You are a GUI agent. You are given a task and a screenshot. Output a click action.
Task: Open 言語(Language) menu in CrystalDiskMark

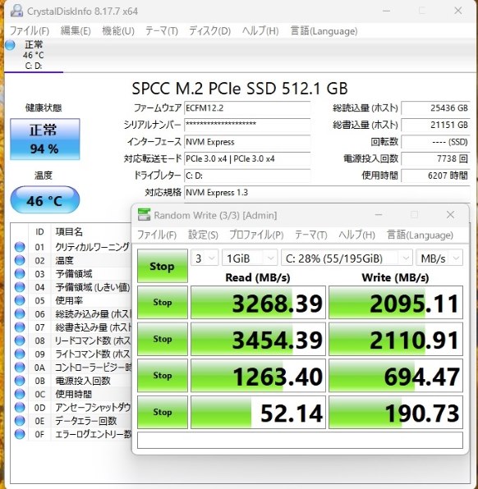(x=420, y=235)
